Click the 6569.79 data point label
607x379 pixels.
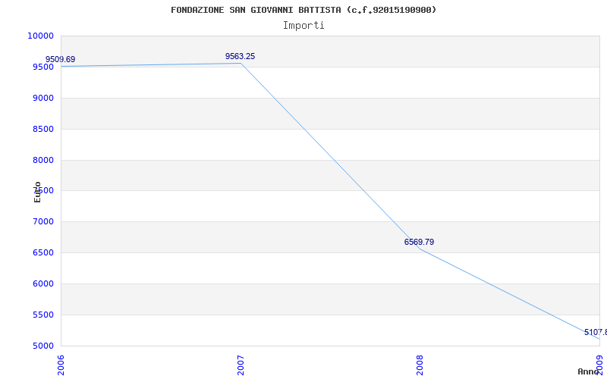419,242
